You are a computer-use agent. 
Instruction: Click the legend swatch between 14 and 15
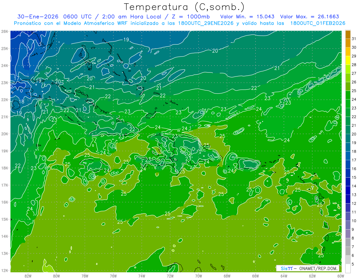coord(348,182)
